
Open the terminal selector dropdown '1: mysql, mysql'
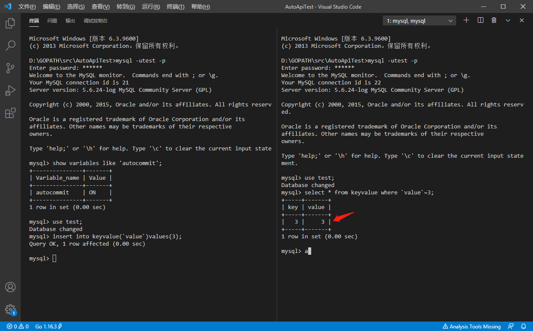(x=419, y=21)
